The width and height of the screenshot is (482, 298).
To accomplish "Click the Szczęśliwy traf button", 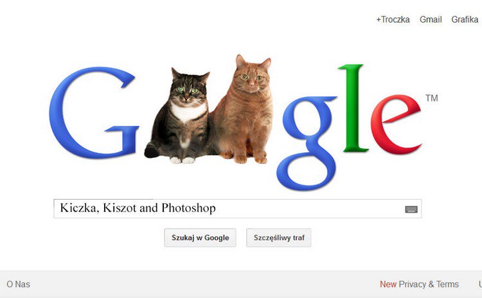I will pos(279,238).
